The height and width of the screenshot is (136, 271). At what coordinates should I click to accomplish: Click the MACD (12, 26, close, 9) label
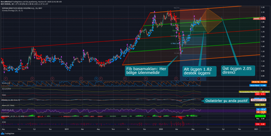pos(11,100)
